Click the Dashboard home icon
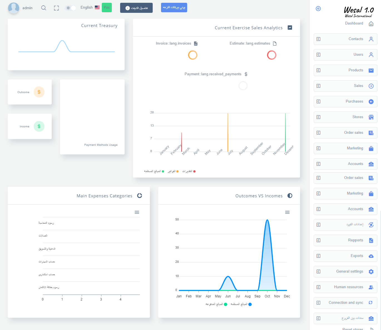This screenshot has height=330, width=381. 371,24
